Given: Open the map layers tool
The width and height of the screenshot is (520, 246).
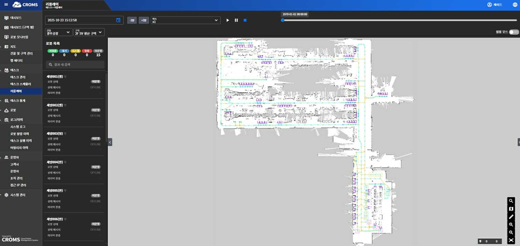Looking at the screenshot, I should [x=511, y=209].
